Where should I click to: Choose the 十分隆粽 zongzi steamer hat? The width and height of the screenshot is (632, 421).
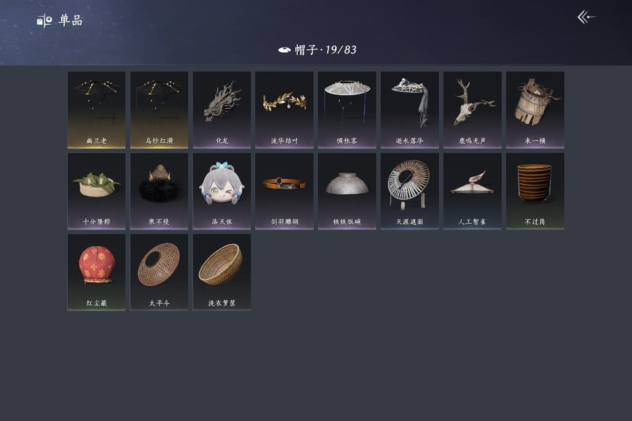tap(96, 191)
